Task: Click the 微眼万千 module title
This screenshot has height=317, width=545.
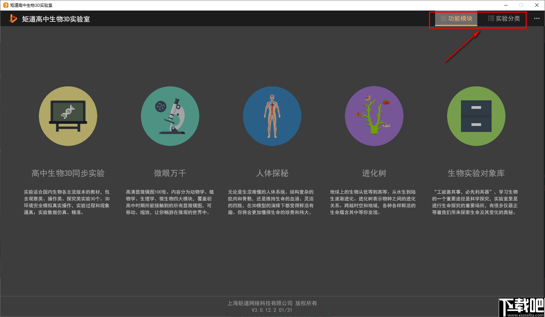Action: [x=170, y=173]
